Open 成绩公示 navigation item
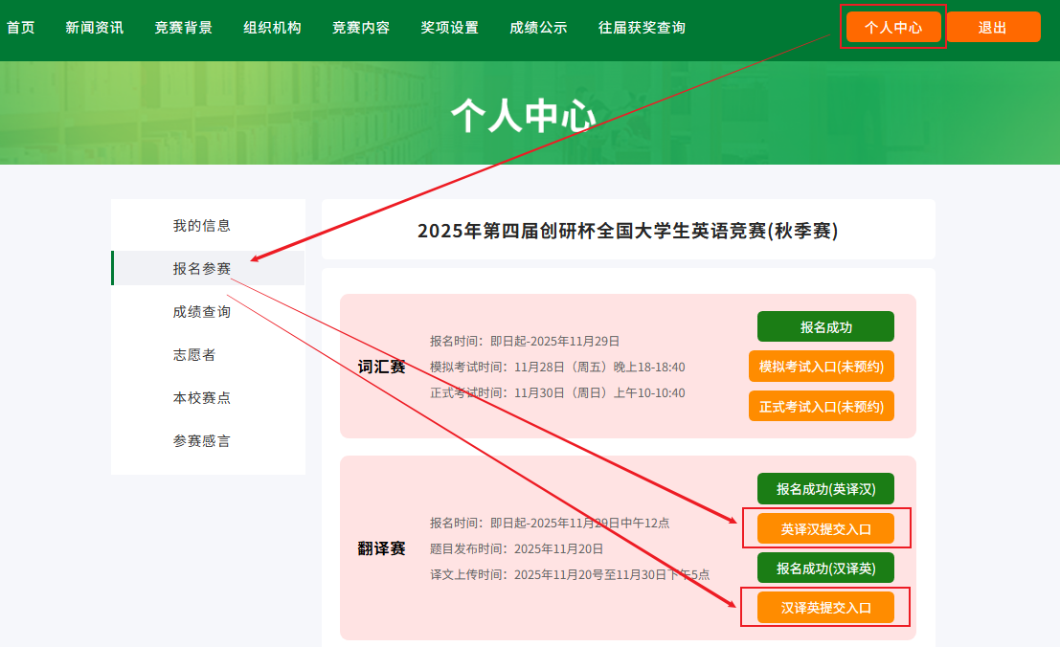This screenshot has width=1060, height=647. coord(538,28)
